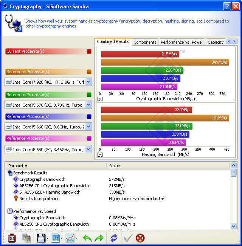Click the 215MB/s red cryptographic bar

(140, 54)
